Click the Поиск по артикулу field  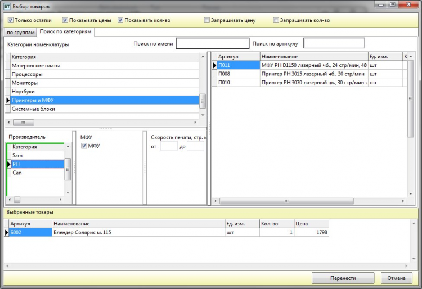[334, 43]
